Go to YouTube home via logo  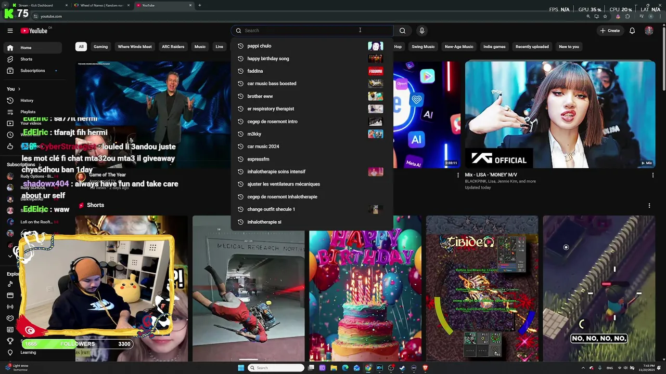[34, 31]
